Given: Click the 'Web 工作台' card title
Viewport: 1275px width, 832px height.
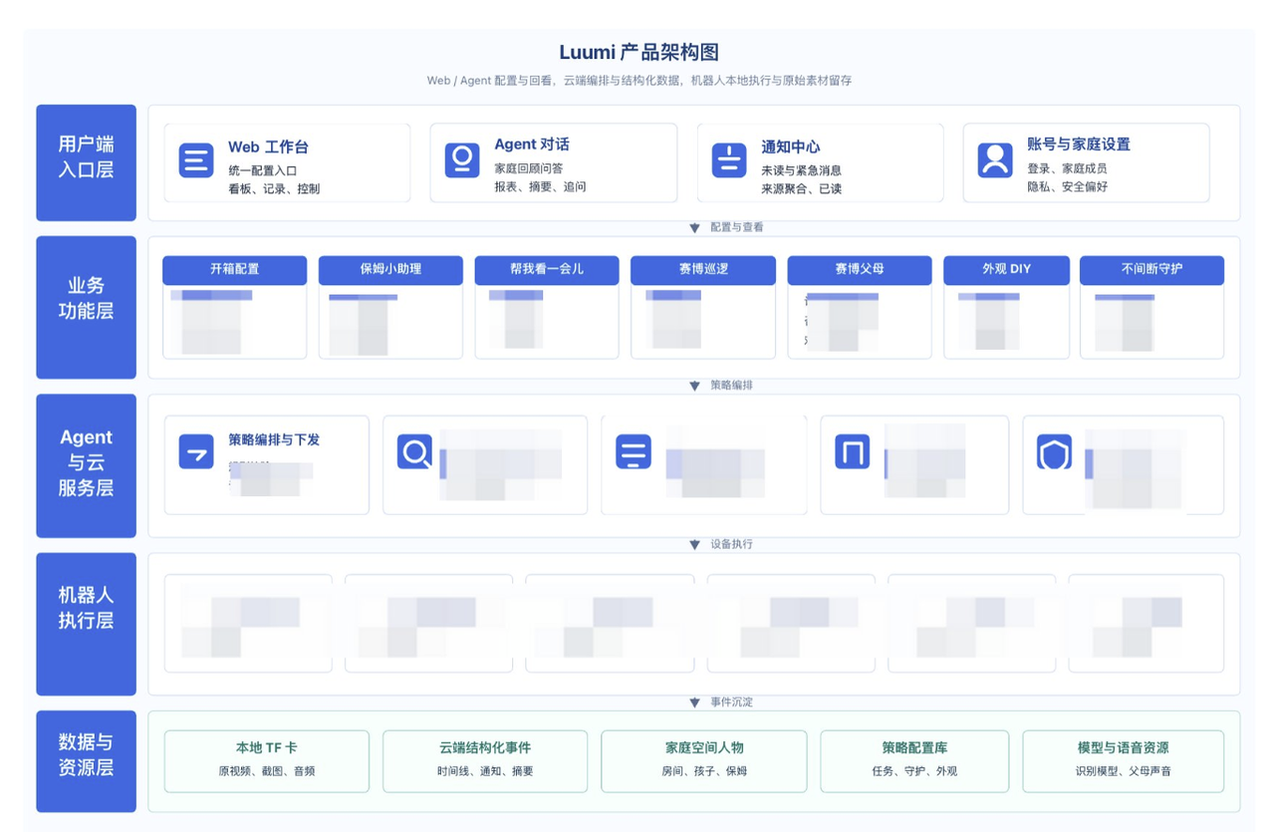Looking at the screenshot, I should tap(269, 147).
